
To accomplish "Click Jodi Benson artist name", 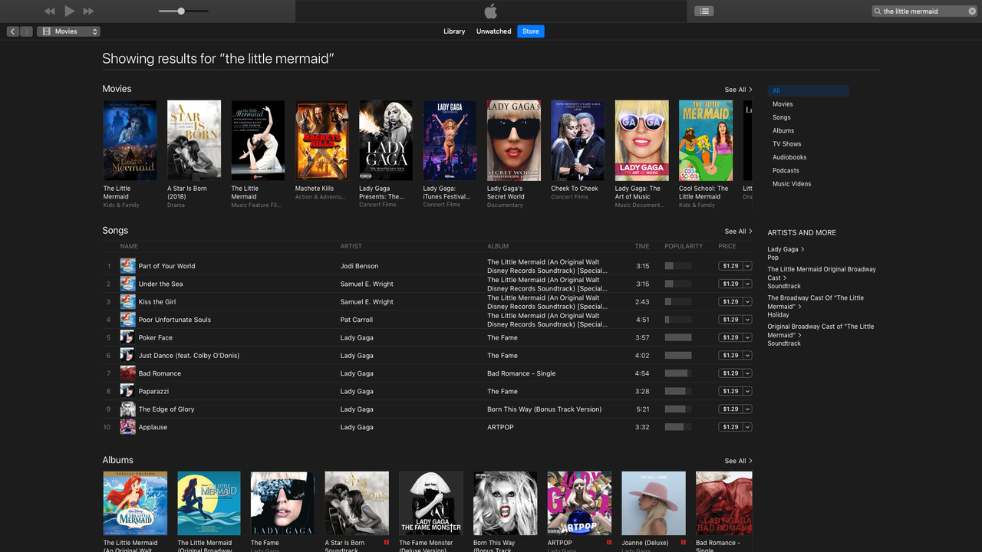I will (x=359, y=266).
